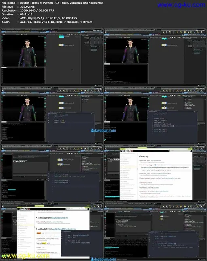The height and width of the screenshot is (261, 207).
Task: Select the resolution value '2560x1440 / 60.000 FPS'
Action: 37,10
